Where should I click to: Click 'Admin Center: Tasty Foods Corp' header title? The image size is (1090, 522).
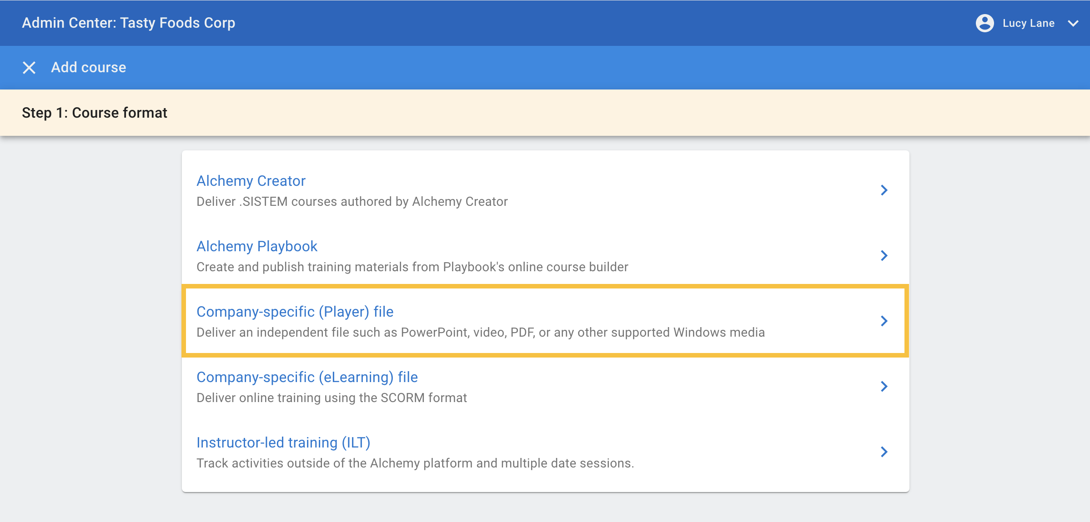pos(129,23)
